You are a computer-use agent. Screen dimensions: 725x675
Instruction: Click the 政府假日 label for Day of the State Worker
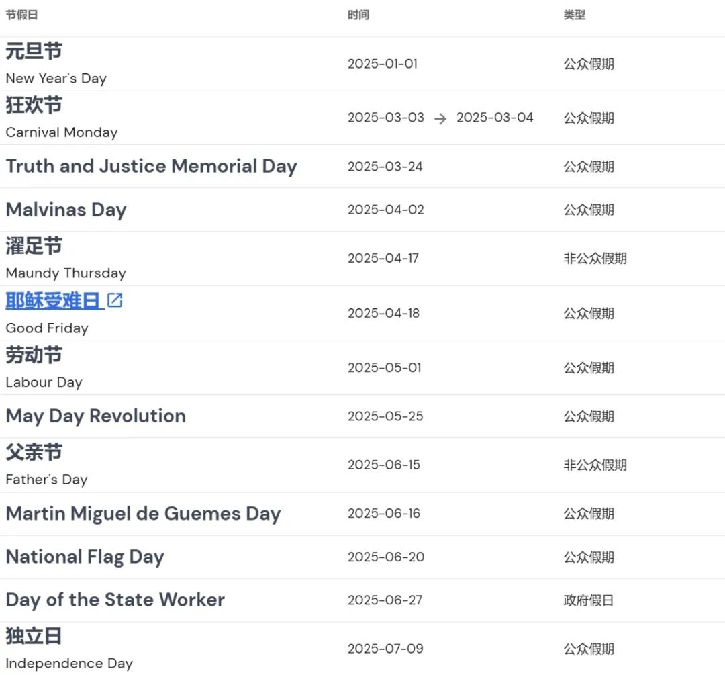pyautogui.click(x=584, y=600)
